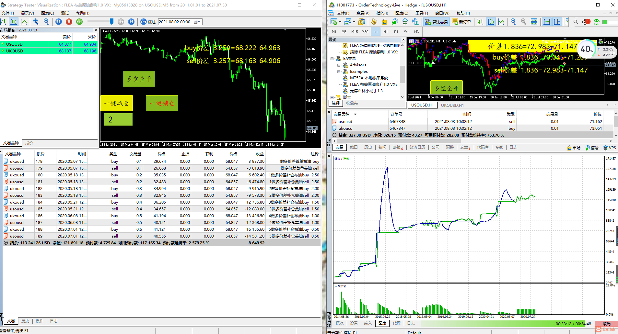Image resolution: width=618 pixels, height=334 pixels.
Task: Click the green rewind playback button
Action: coord(79,22)
